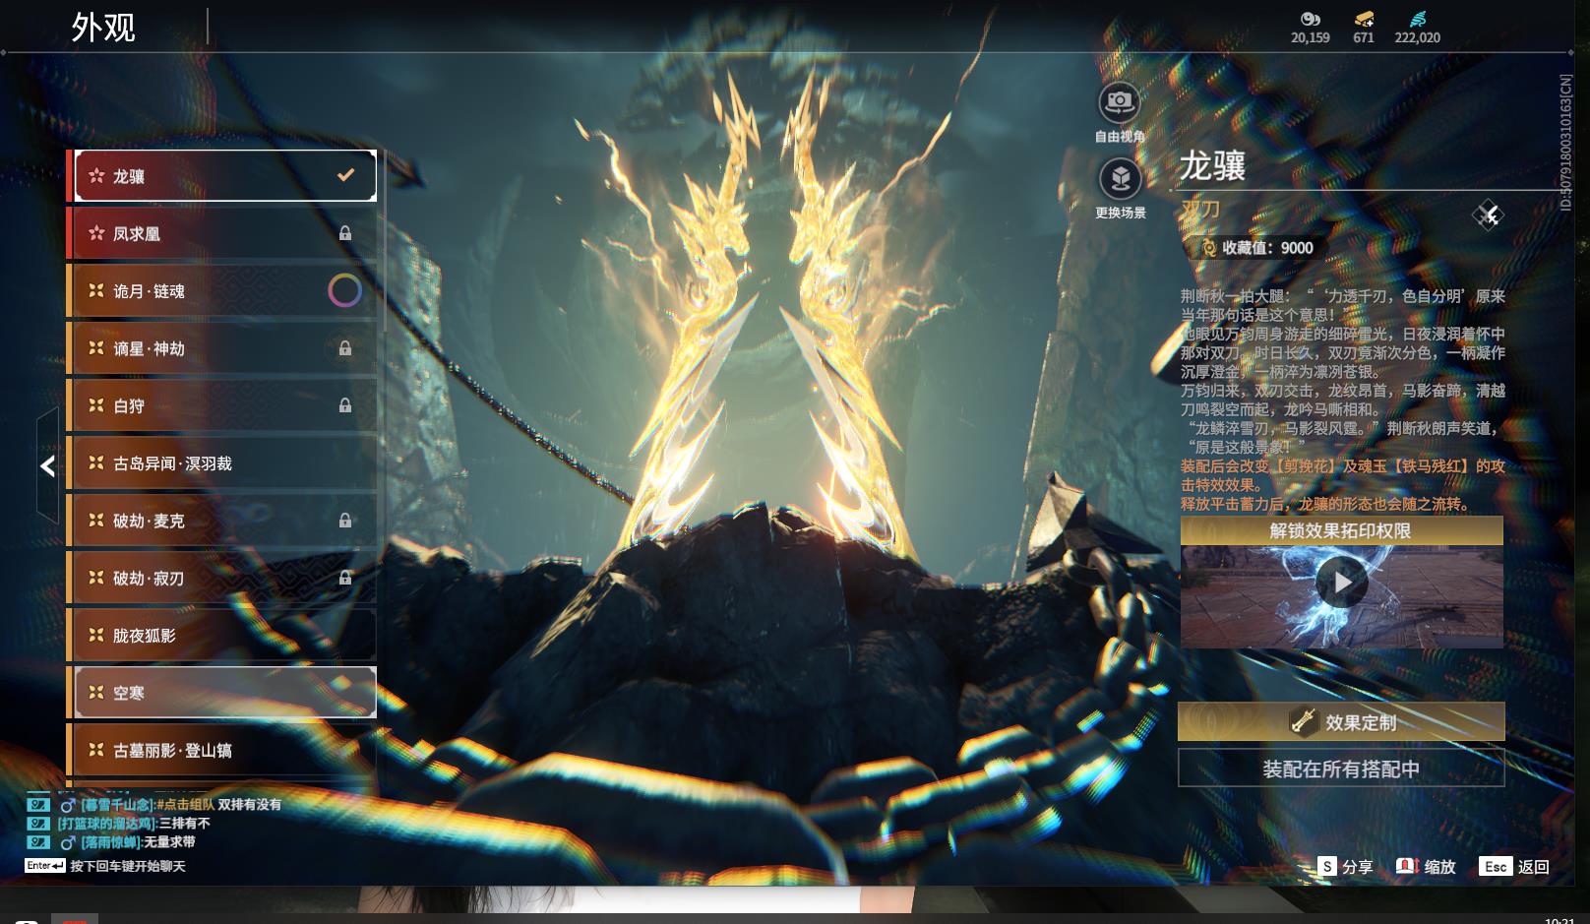
Task: Click the mouse icon next to 缩放
Action: (1407, 866)
